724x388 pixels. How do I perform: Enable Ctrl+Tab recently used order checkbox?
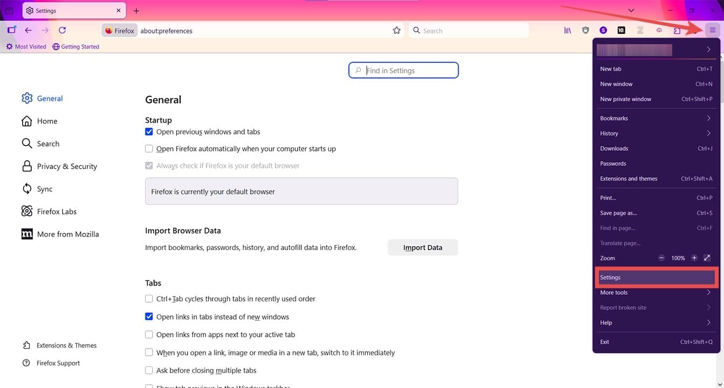149,299
